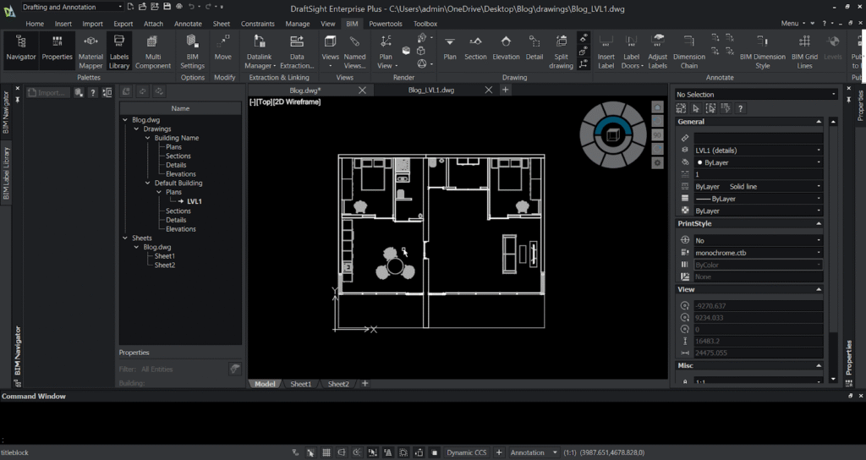The width and height of the screenshot is (866, 460).
Task: Open the ByLayer line color dropdown
Action: coord(757,162)
